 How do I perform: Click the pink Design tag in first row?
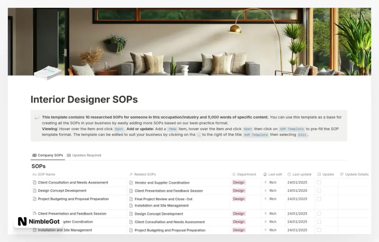click(x=239, y=183)
